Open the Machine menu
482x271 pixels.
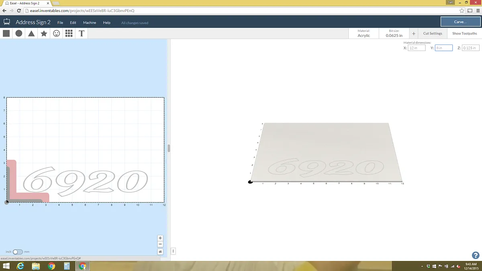(x=90, y=22)
